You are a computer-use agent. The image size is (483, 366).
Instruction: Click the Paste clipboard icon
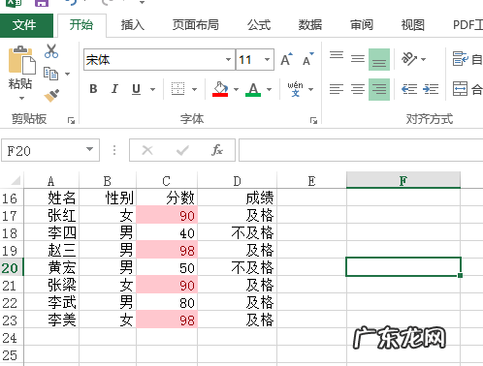pos(21,60)
